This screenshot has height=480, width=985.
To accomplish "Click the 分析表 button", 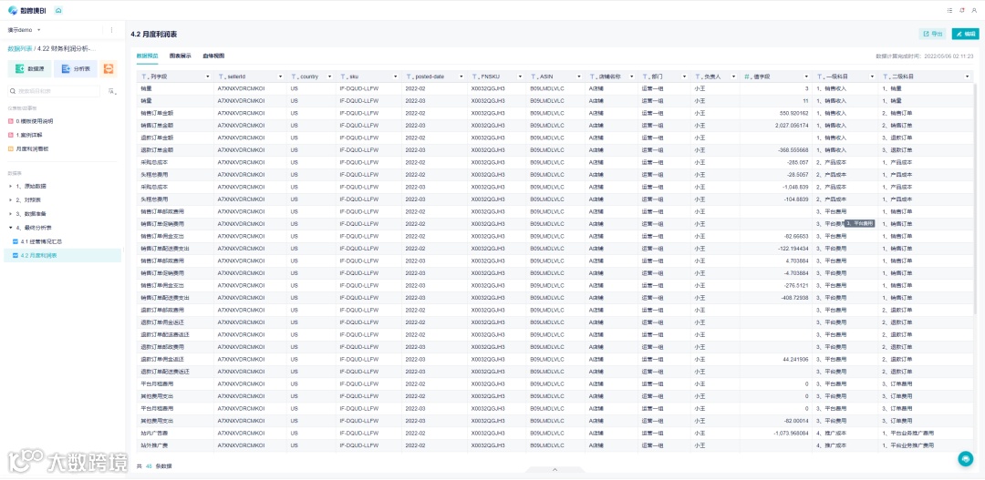I will click(76, 69).
